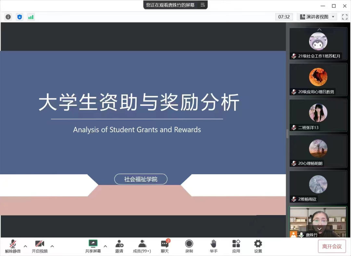The width and height of the screenshot is (351, 256).
Task: Open the 应用 apps panel
Action: [x=236, y=246]
